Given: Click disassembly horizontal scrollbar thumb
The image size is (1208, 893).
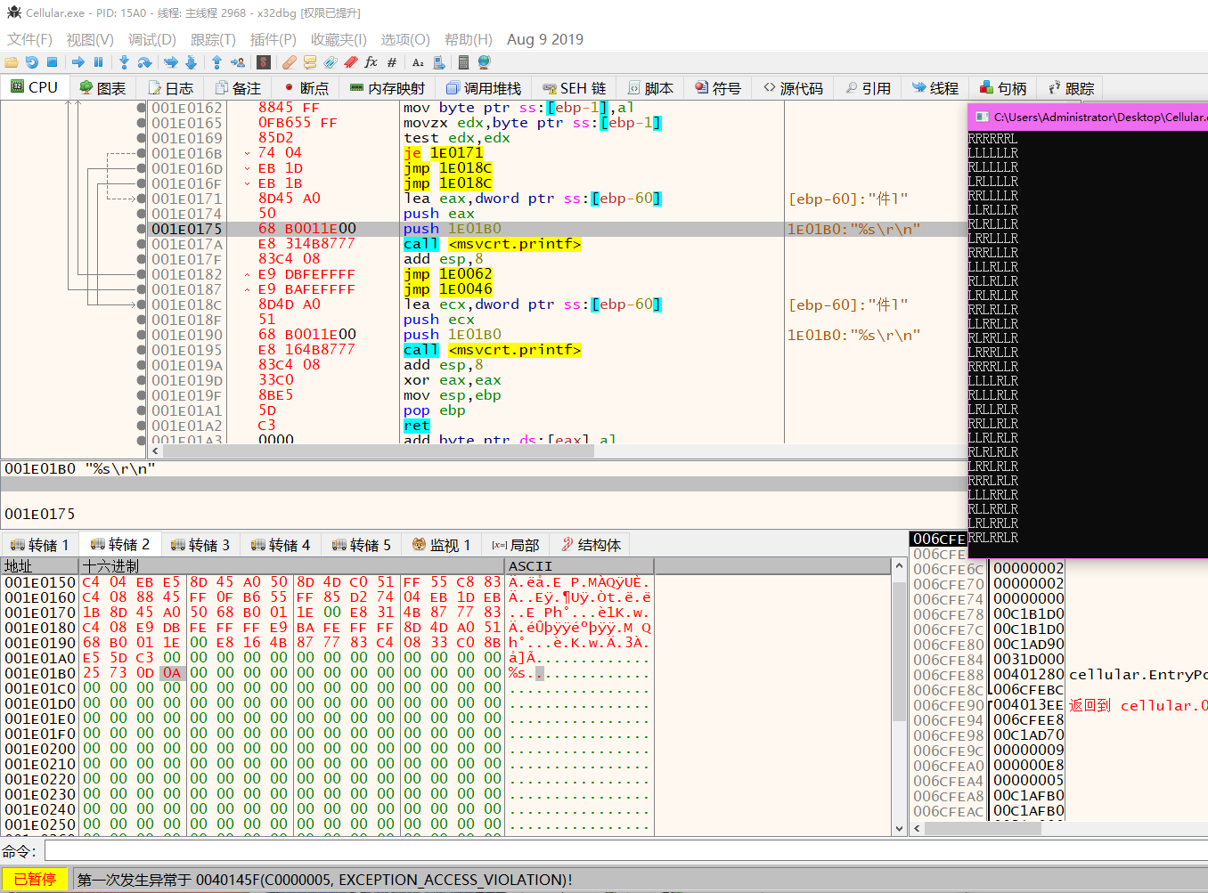Looking at the screenshot, I should pos(378,451).
